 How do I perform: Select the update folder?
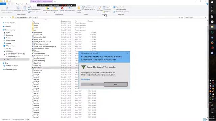pos(36,28)
